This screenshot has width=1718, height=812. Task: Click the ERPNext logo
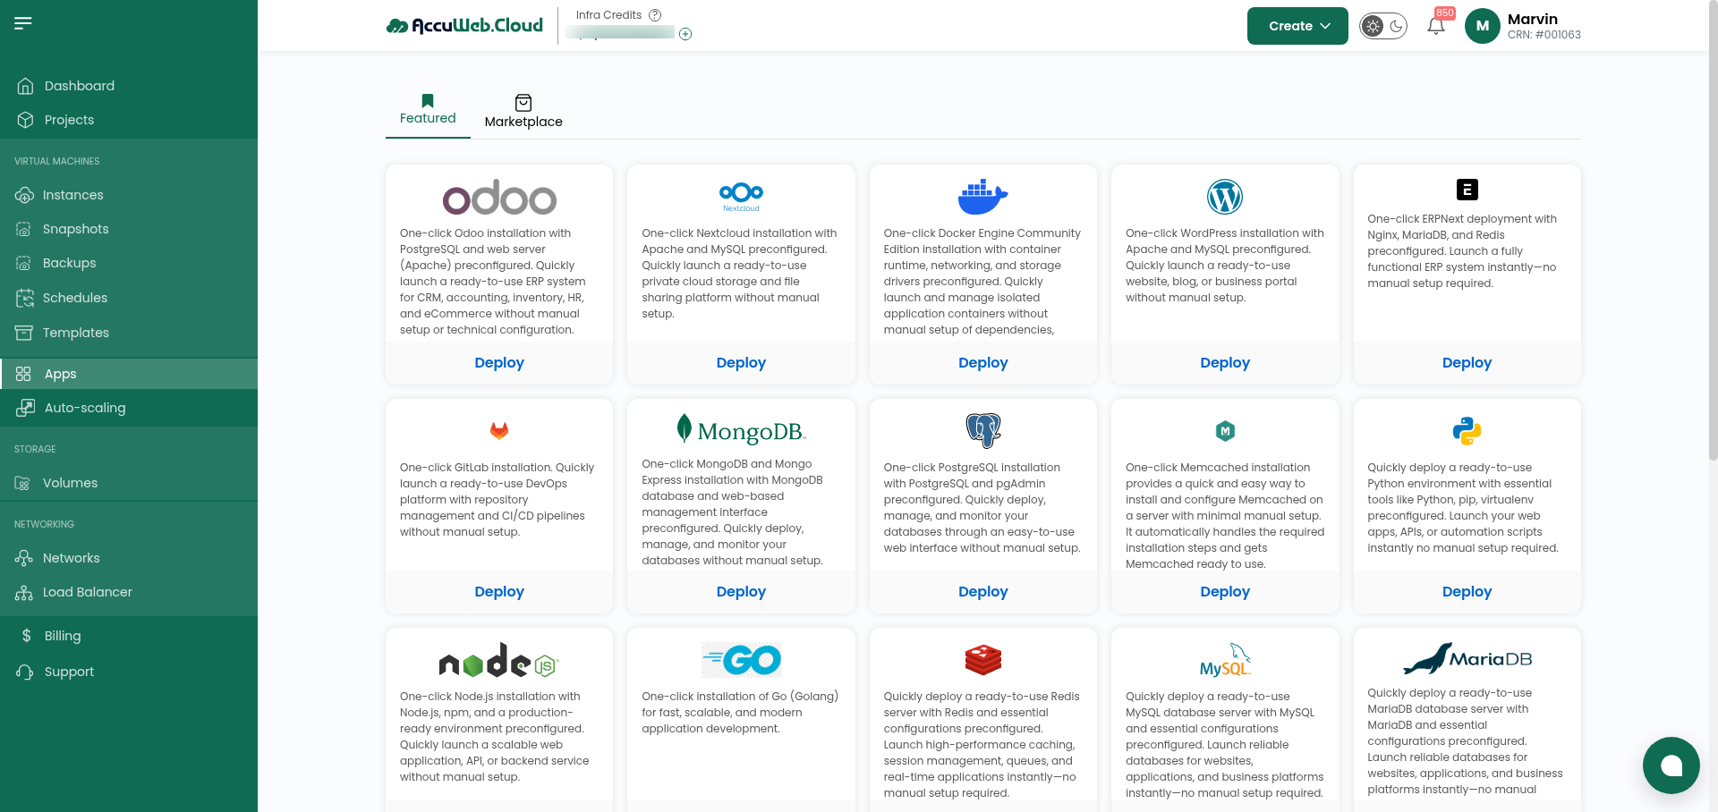pos(1467,190)
